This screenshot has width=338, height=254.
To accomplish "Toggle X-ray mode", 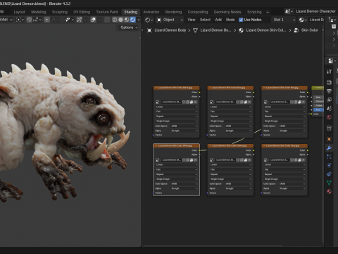I will (x=107, y=20).
